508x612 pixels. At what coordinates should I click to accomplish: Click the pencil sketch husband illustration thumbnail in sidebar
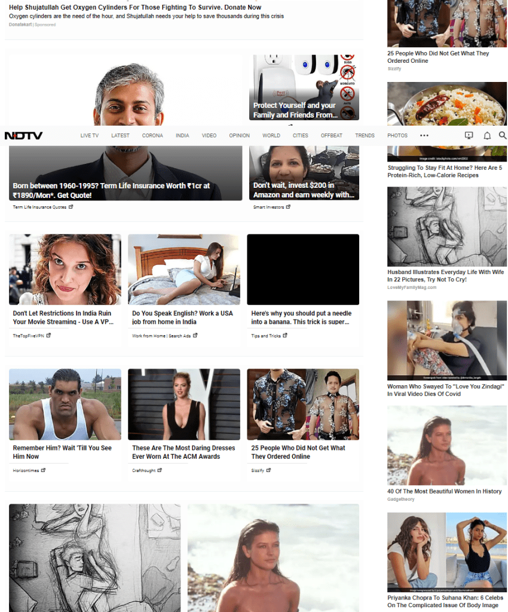point(447,227)
